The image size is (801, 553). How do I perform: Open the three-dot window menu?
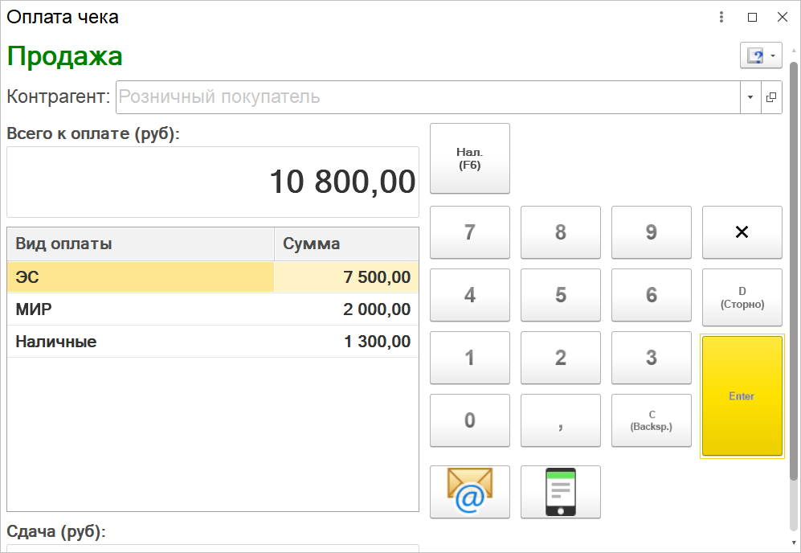[721, 17]
